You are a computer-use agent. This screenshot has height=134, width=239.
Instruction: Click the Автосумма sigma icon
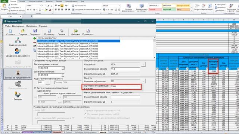(x=216, y=4)
